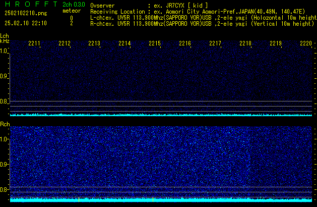The width and height of the screenshot is (317, 207).
Task: Click the Lch channel label
Action: tap(5, 36)
